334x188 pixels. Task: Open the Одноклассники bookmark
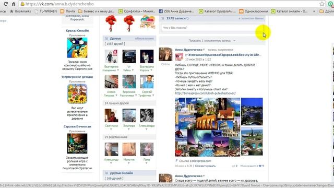point(253,11)
